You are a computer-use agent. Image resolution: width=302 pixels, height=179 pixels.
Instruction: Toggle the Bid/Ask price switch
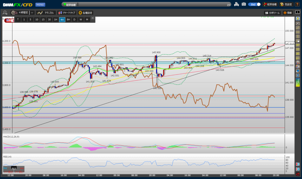(254, 4)
